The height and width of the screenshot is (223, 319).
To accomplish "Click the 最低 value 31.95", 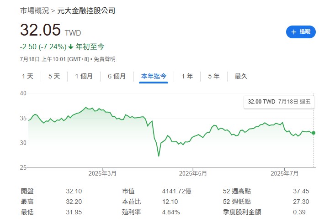I will [x=74, y=212].
